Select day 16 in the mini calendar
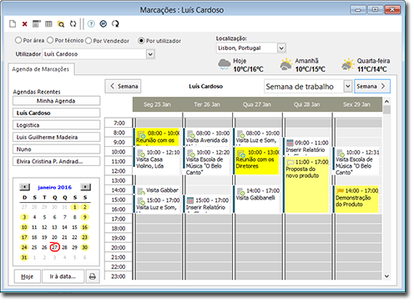The image size is (414, 303). [84, 227]
